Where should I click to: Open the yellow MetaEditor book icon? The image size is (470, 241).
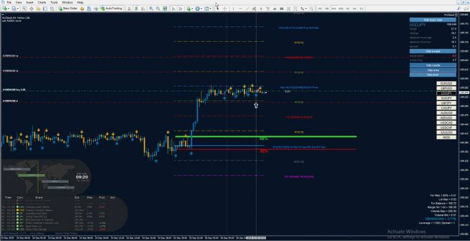82,9
